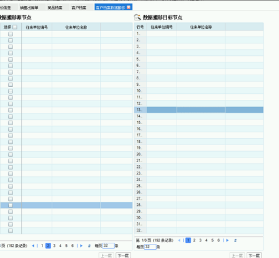Select page 3 in source pager
The width and height of the screenshot is (279, 258).
point(54,246)
